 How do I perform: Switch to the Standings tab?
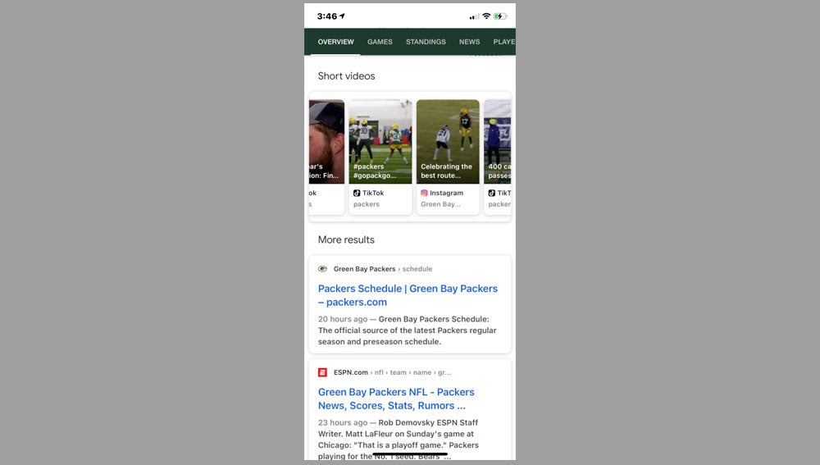pos(426,42)
